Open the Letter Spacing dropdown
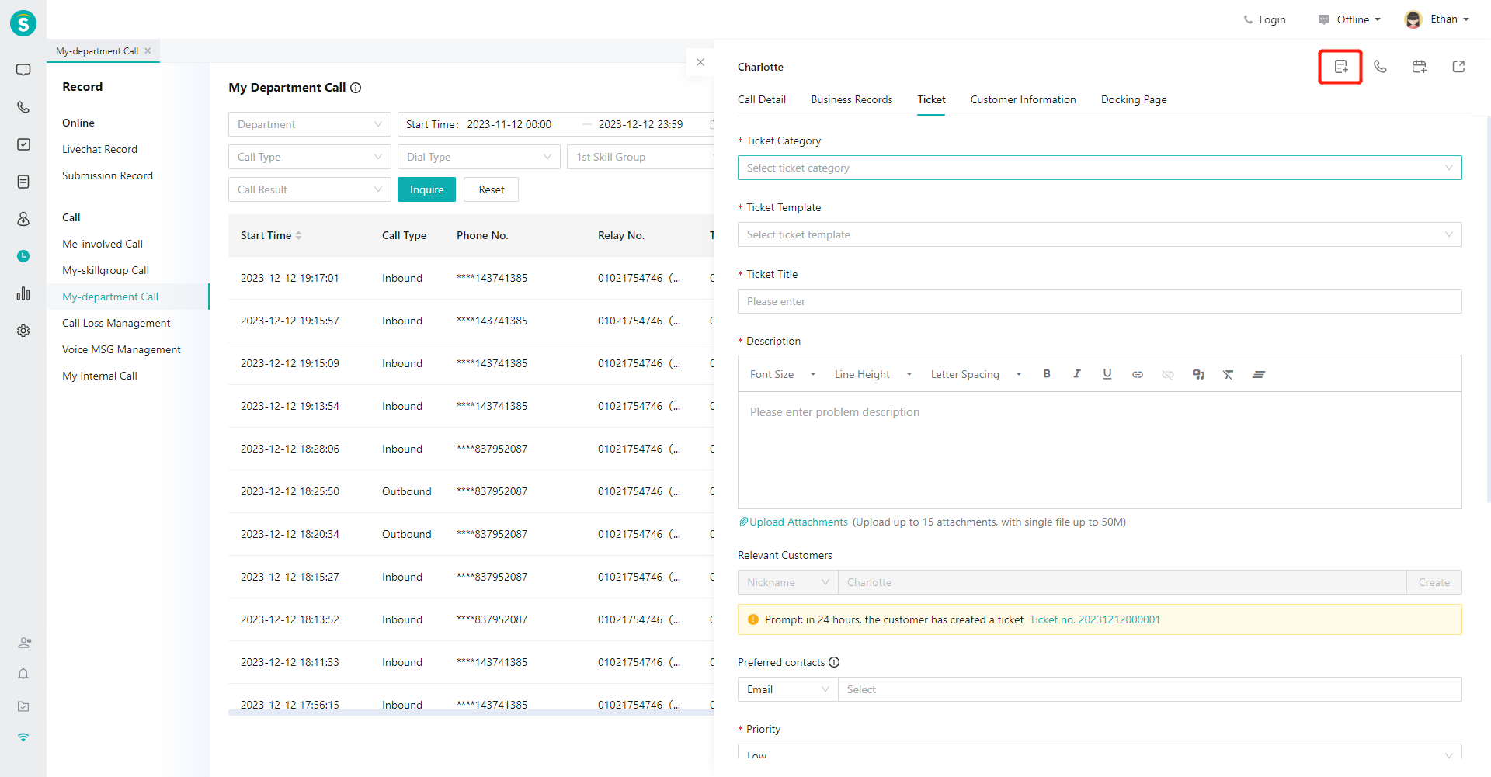Screen dimensions: 1491x777 pyautogui.click(x=976, y=374)
